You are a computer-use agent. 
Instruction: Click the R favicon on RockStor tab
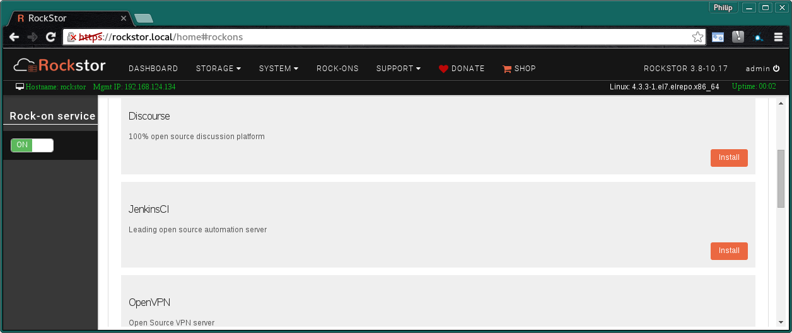click(21, 18)
